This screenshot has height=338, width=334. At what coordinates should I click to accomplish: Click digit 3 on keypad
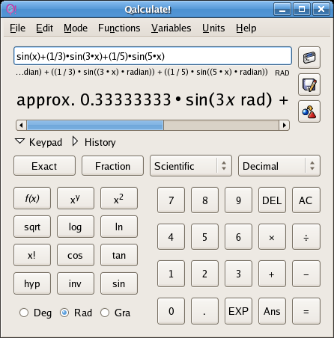[x=238, y=274]
